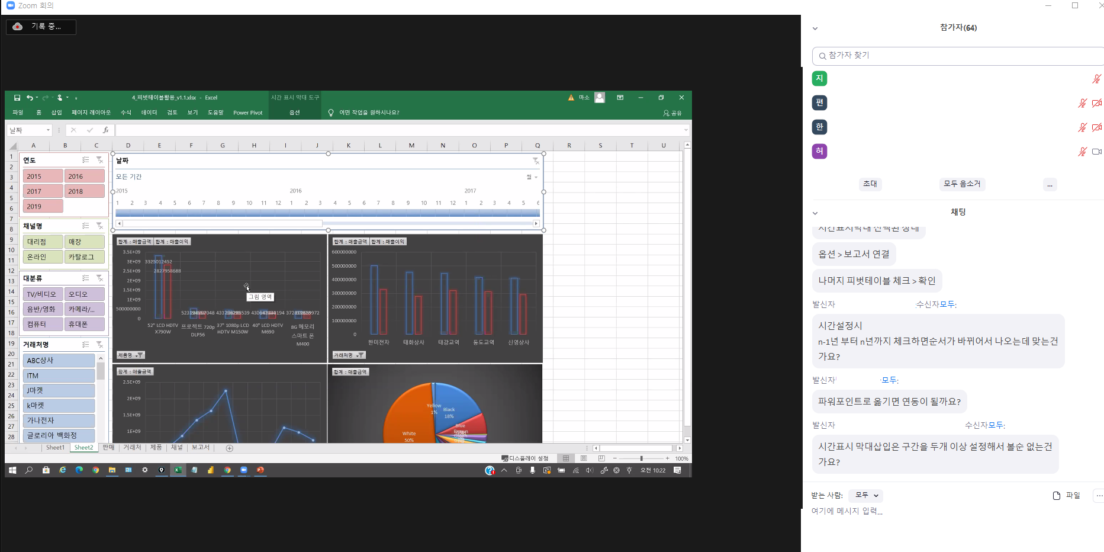Click the Excel icon in the Windows taskbar
Viewport: 1104px width, 552px height.
click(x=178, y=470)
